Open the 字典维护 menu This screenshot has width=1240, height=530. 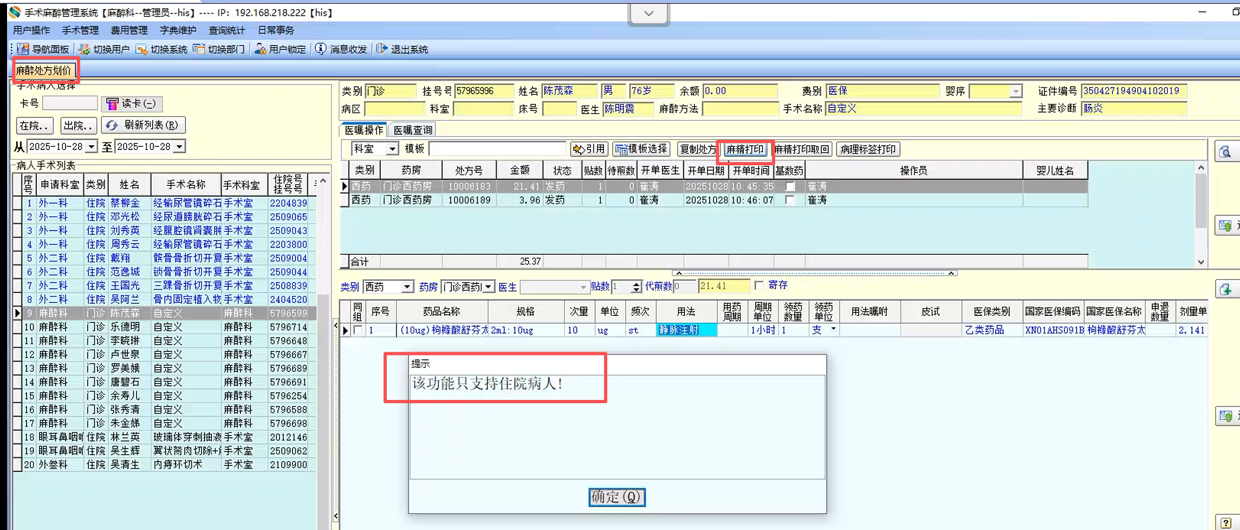coord(178,30)
